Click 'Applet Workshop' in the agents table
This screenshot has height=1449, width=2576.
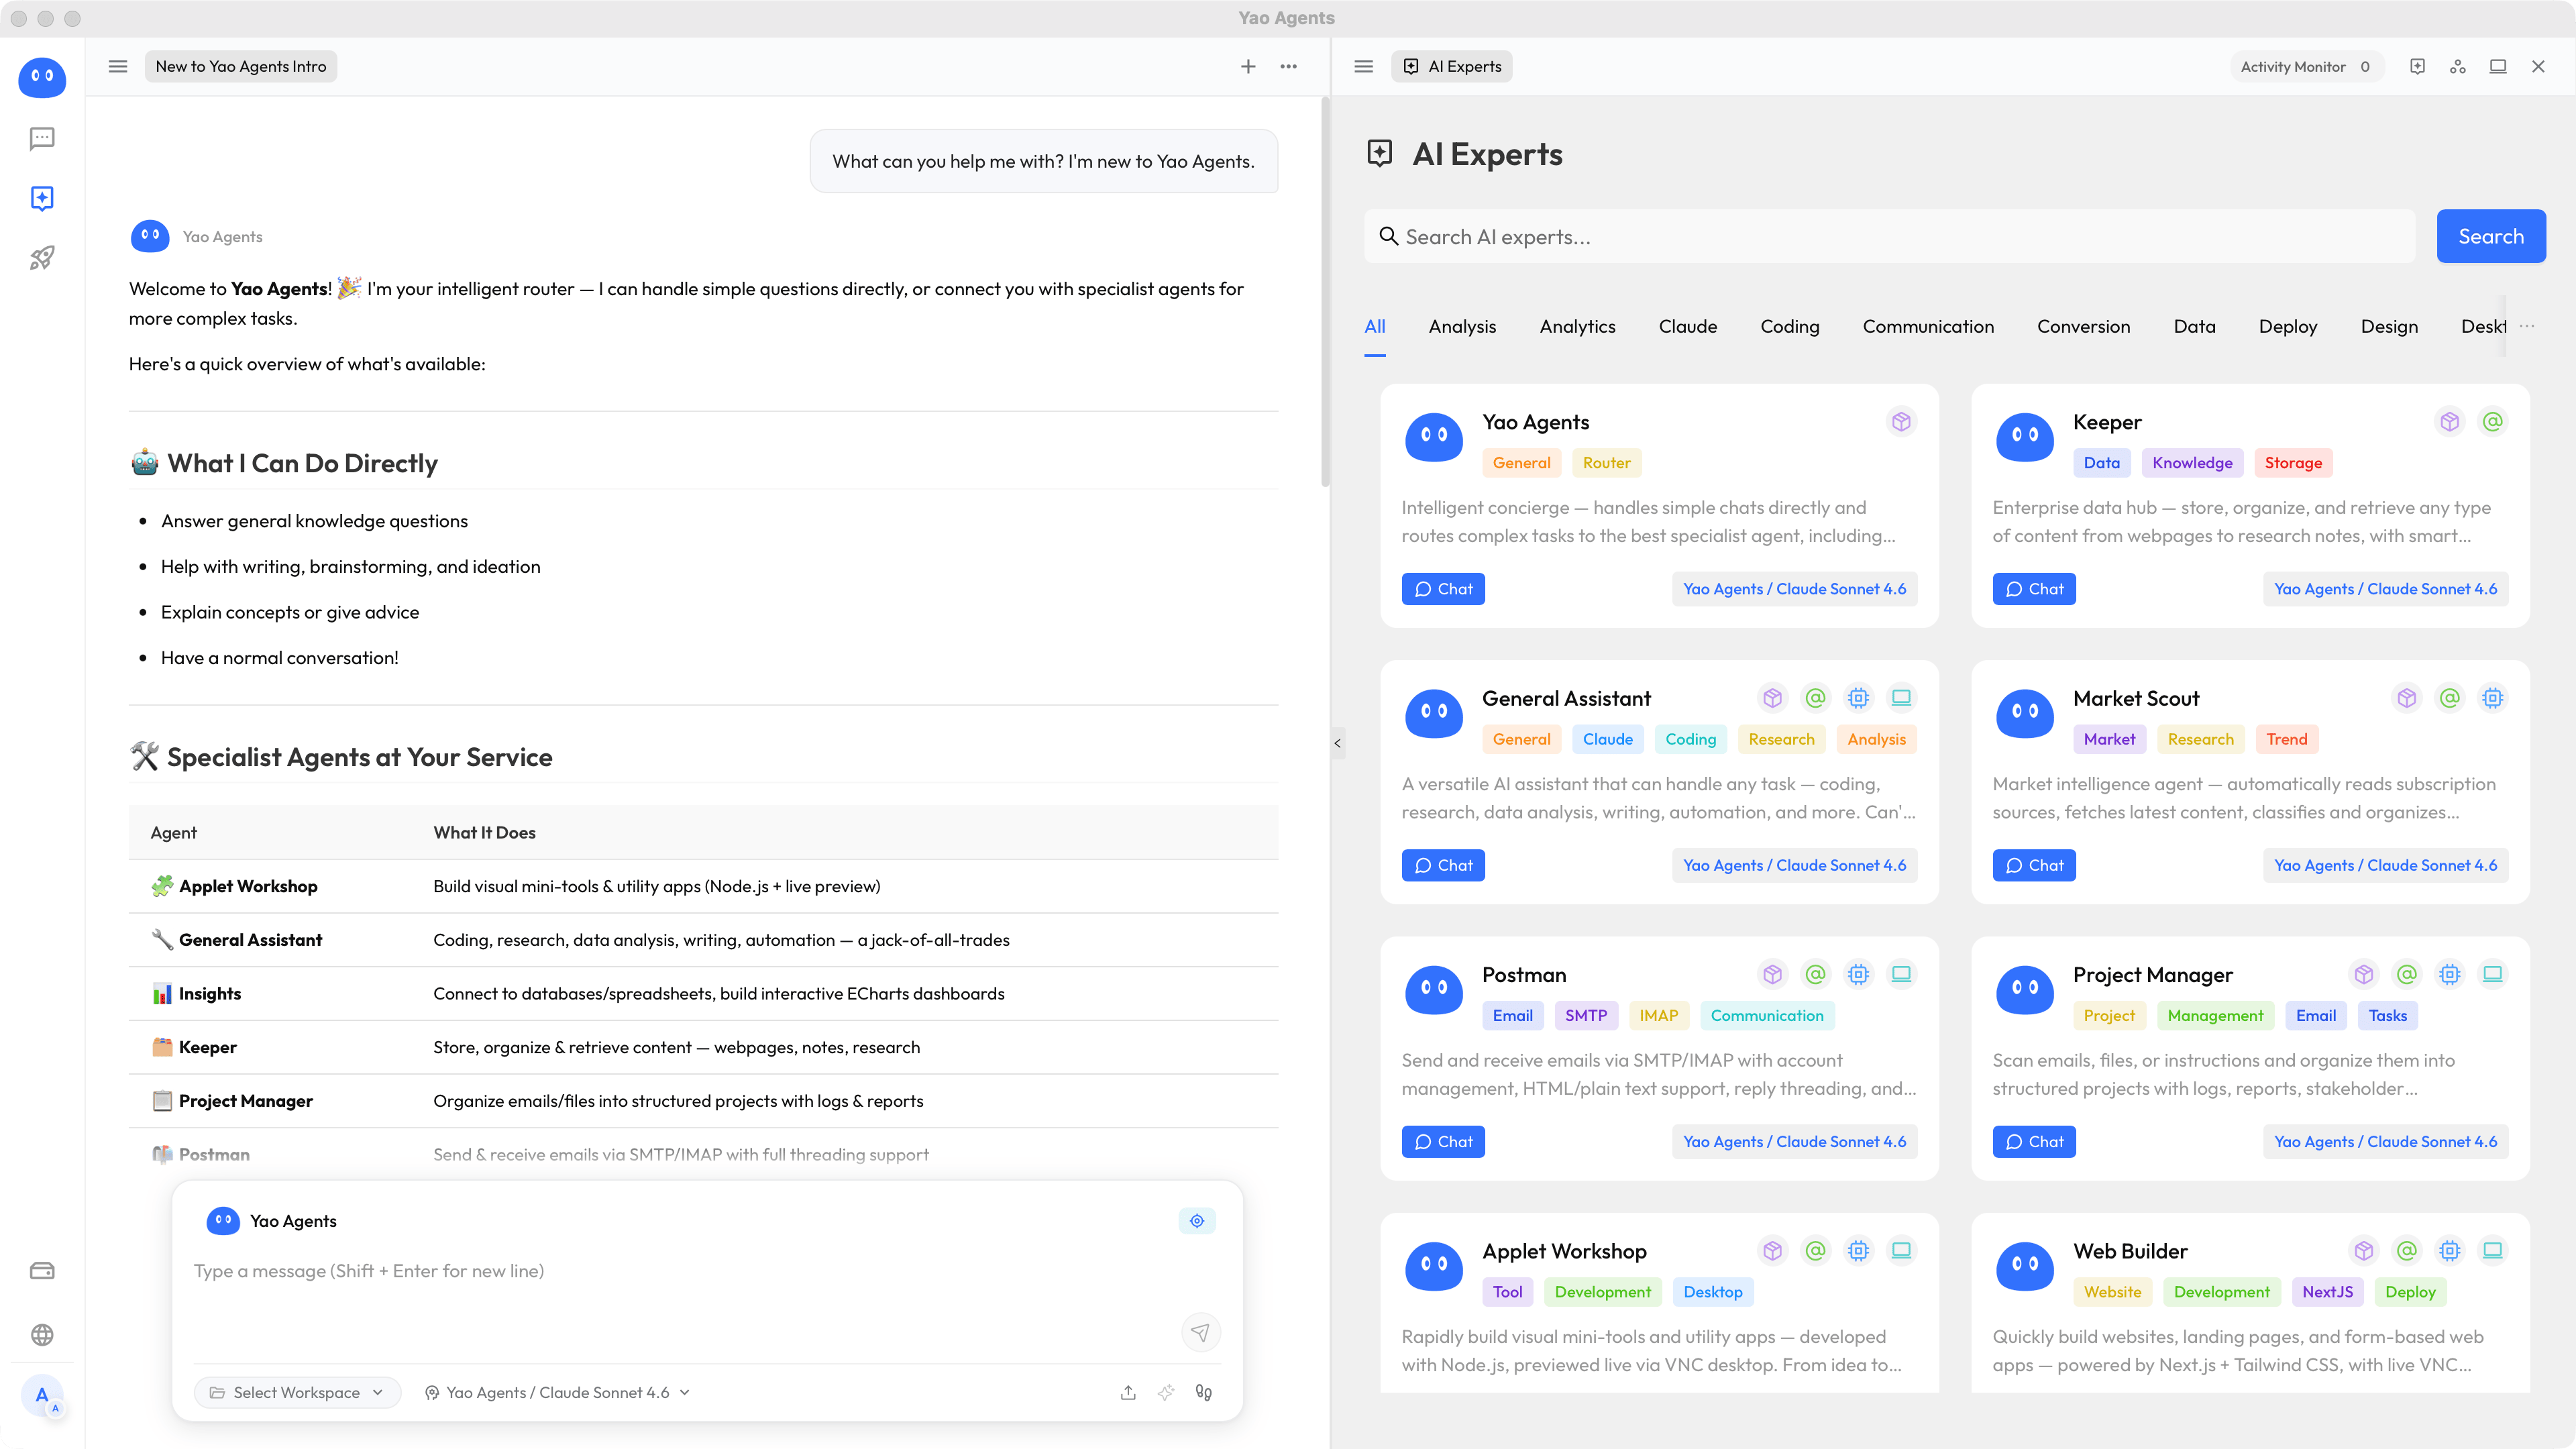(x=248, y=886)
